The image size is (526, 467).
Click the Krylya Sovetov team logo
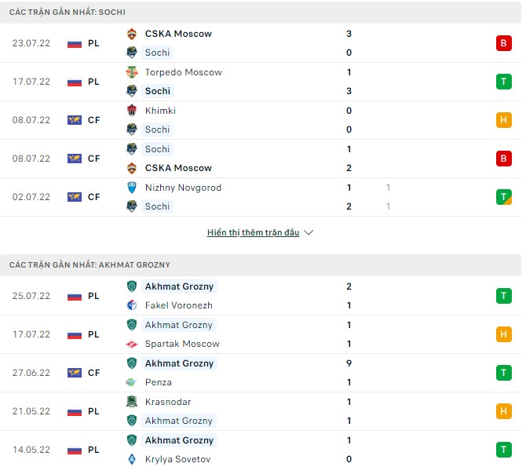pos(132,459)
